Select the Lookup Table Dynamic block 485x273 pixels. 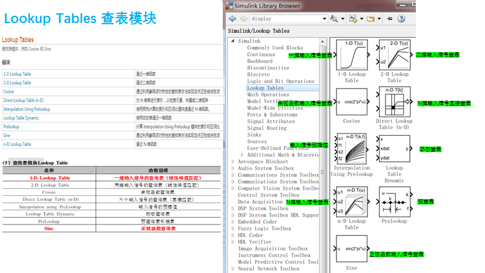tap(395, 149)
